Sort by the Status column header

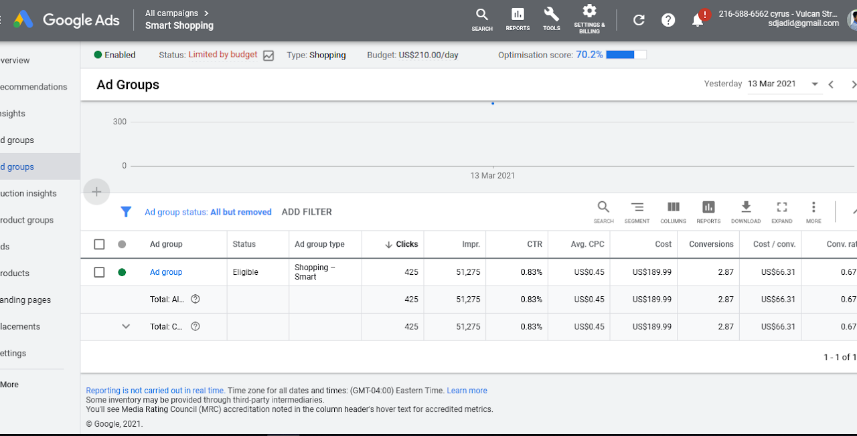point(244,244)
